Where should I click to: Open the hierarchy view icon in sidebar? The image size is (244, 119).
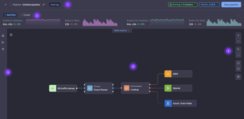click(3, 35)
